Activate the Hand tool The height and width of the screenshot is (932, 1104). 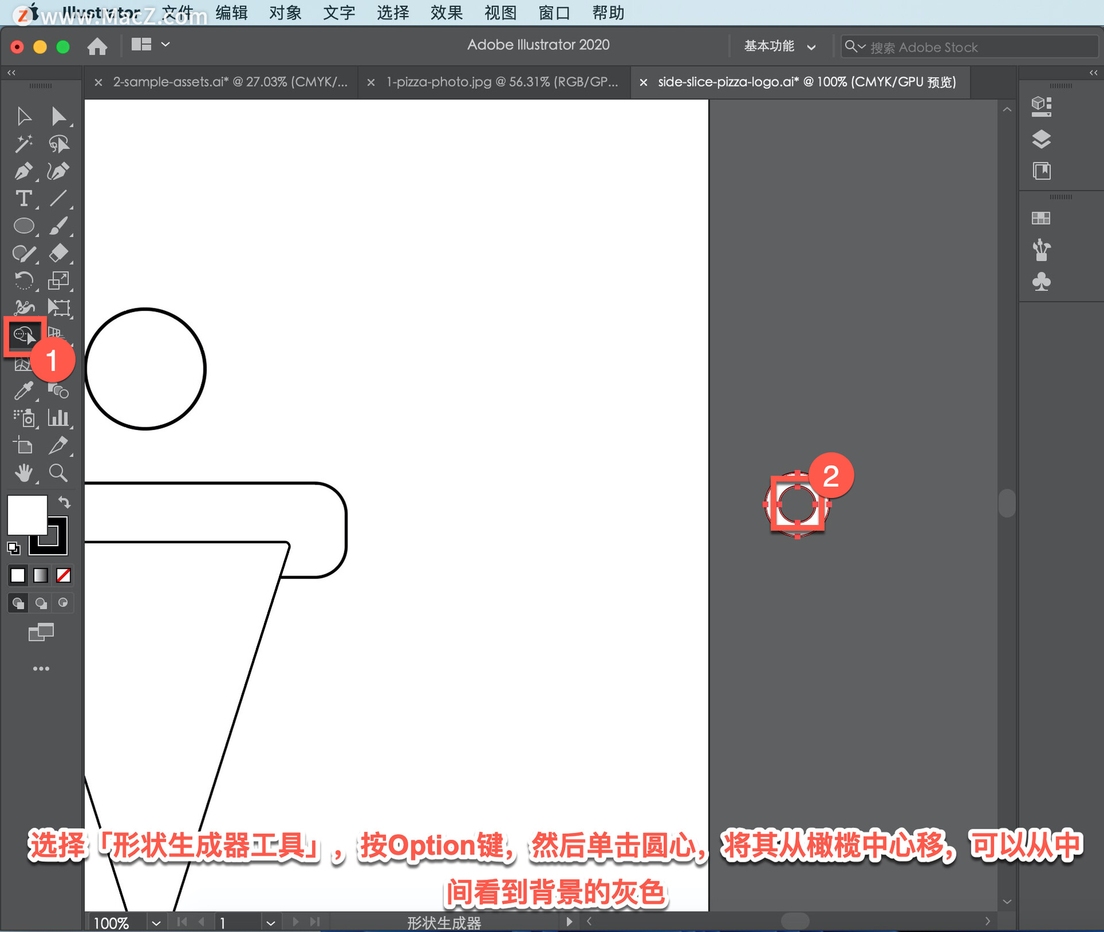24,474
